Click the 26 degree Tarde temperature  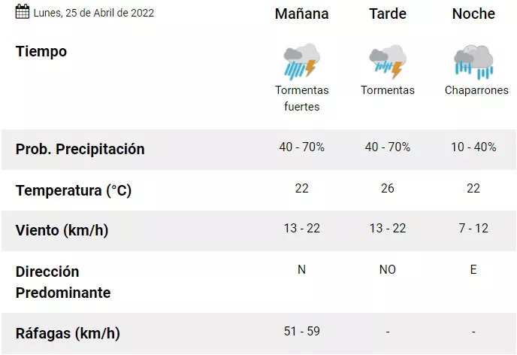coord(388,188)
